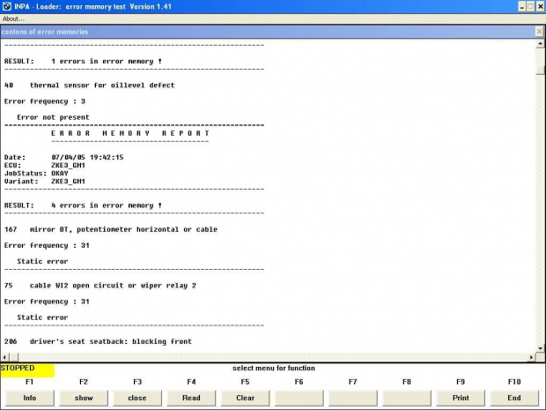Read error memory with F4 Read button
Screen dimensions: 546x410
tap(191, 398)
